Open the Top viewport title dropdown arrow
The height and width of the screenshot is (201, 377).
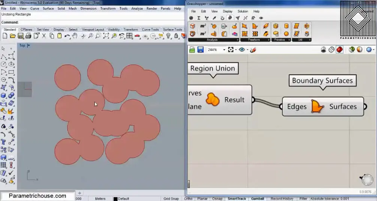pyautogui.click(x=28, y=45)
